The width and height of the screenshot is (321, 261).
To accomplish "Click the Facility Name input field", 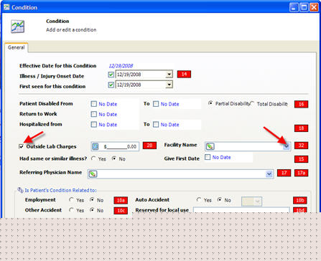I will [x=248, y=146].
